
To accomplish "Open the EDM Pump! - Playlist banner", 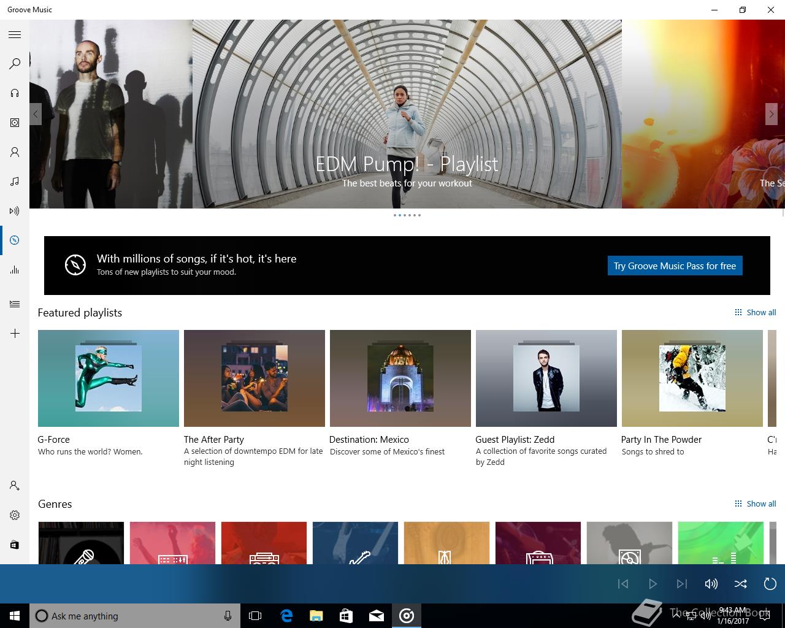I will [407, 114].
